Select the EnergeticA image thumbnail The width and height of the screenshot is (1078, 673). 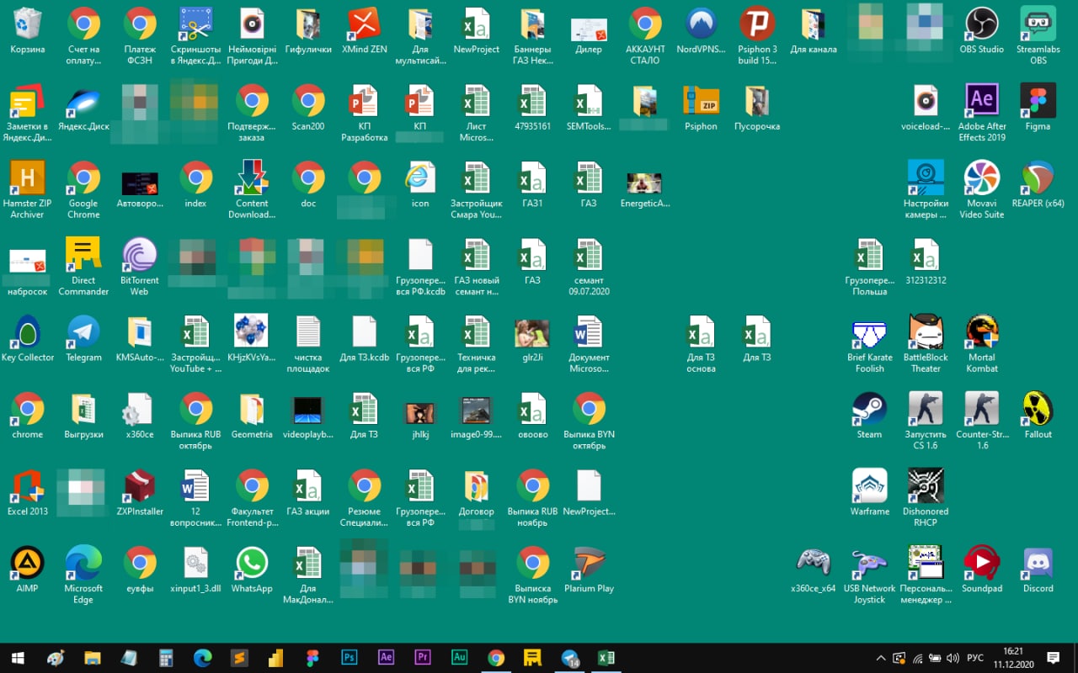(644, 182)
